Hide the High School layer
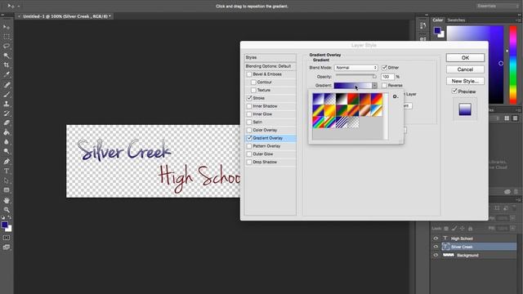 (x=436, y=238)
